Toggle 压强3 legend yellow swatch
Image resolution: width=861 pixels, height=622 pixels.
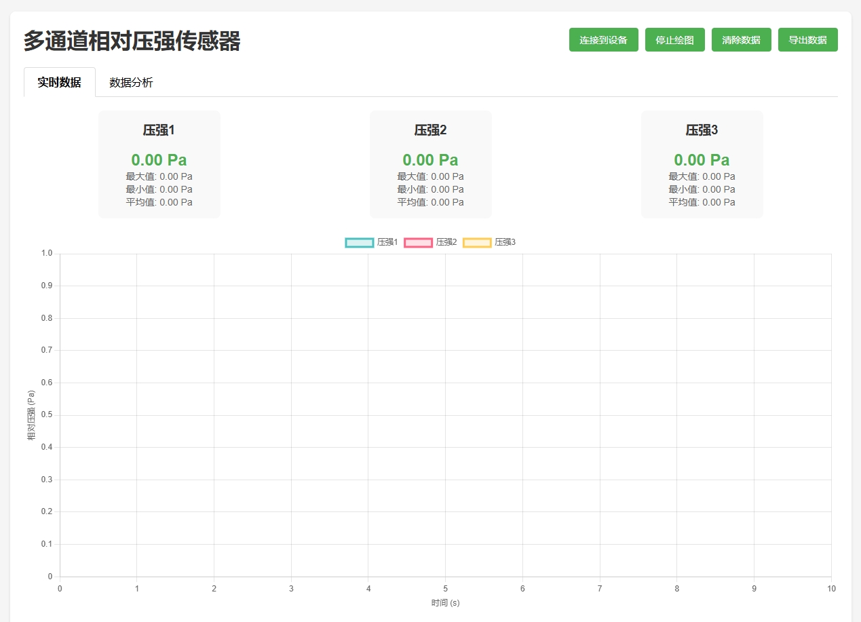[x=477, y=243]
